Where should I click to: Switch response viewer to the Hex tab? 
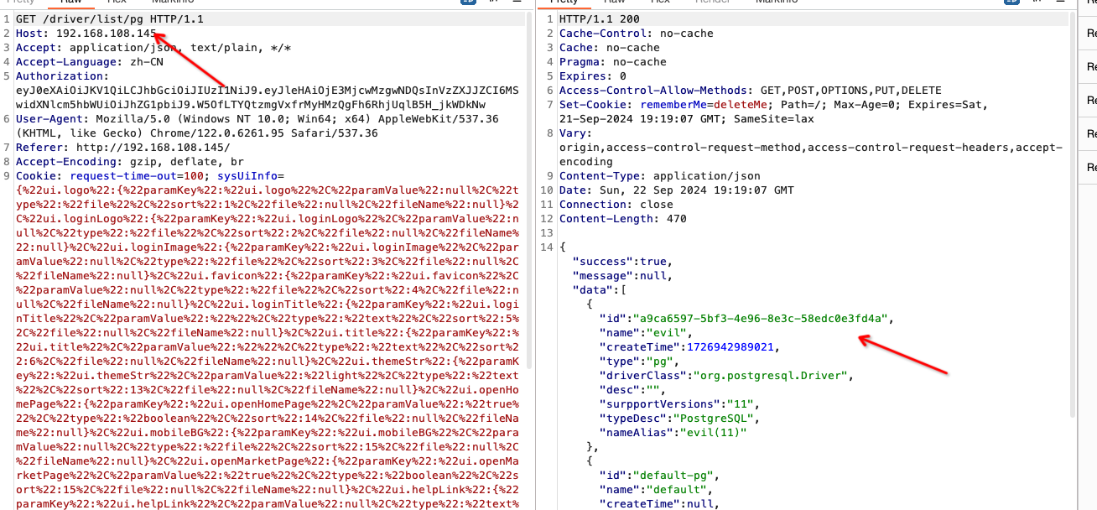661,3
